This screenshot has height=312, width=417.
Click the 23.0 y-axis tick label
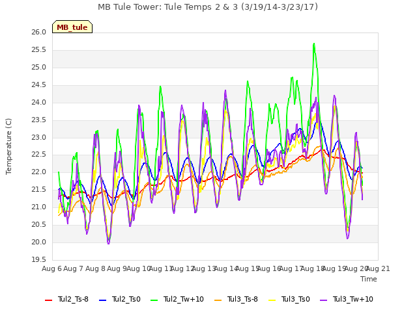click(39, 137)
